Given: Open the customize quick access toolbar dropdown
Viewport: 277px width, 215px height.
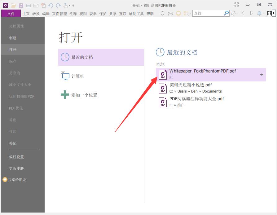Looking at the screenshot, I should tap(73, 6).
